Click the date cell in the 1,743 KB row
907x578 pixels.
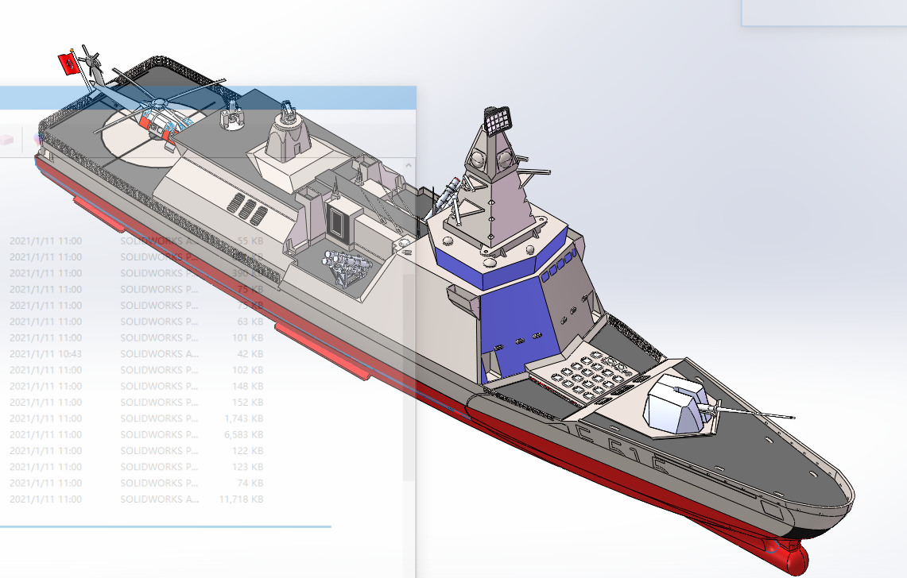[45, 419]
